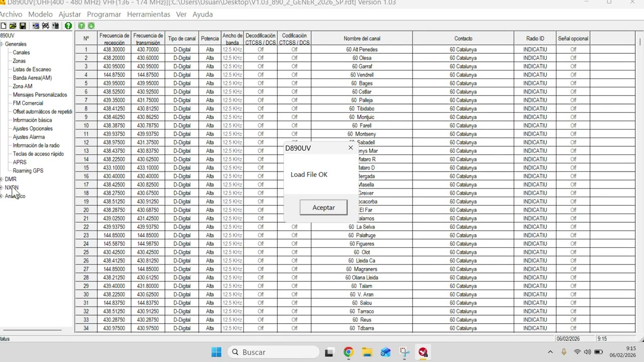Open the Herramientas menu

[x=148, y=14]
